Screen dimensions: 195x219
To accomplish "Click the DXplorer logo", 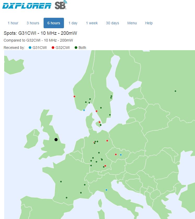I will (x=27, y=5).
